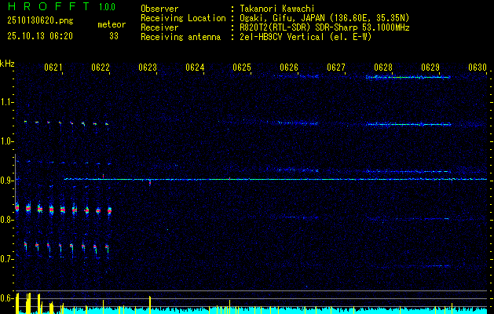
Task: Click the 0626 time marker
Action: (289, 68)
